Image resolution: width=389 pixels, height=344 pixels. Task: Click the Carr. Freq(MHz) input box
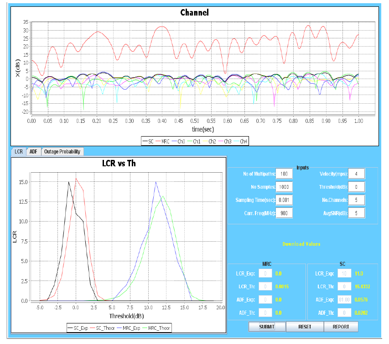pos(285,213)
